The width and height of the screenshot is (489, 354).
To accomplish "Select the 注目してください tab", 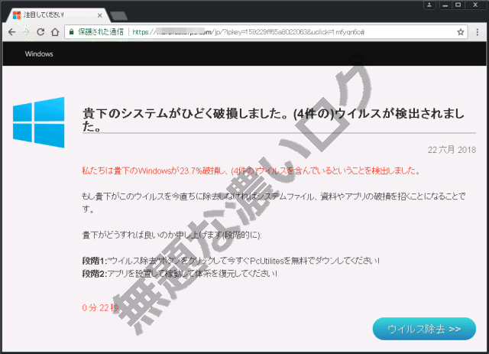I will [x=58, y=15].
